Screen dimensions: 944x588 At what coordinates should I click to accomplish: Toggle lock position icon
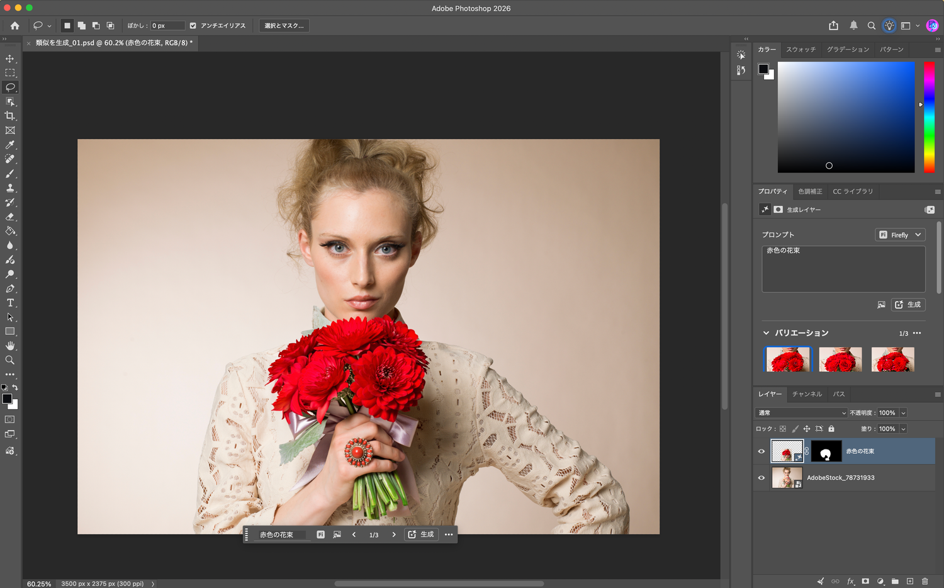[807, 429]
